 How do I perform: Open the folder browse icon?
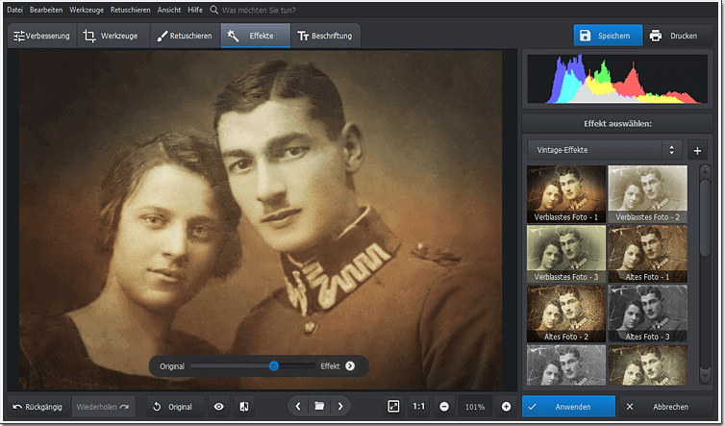point(319,406)
